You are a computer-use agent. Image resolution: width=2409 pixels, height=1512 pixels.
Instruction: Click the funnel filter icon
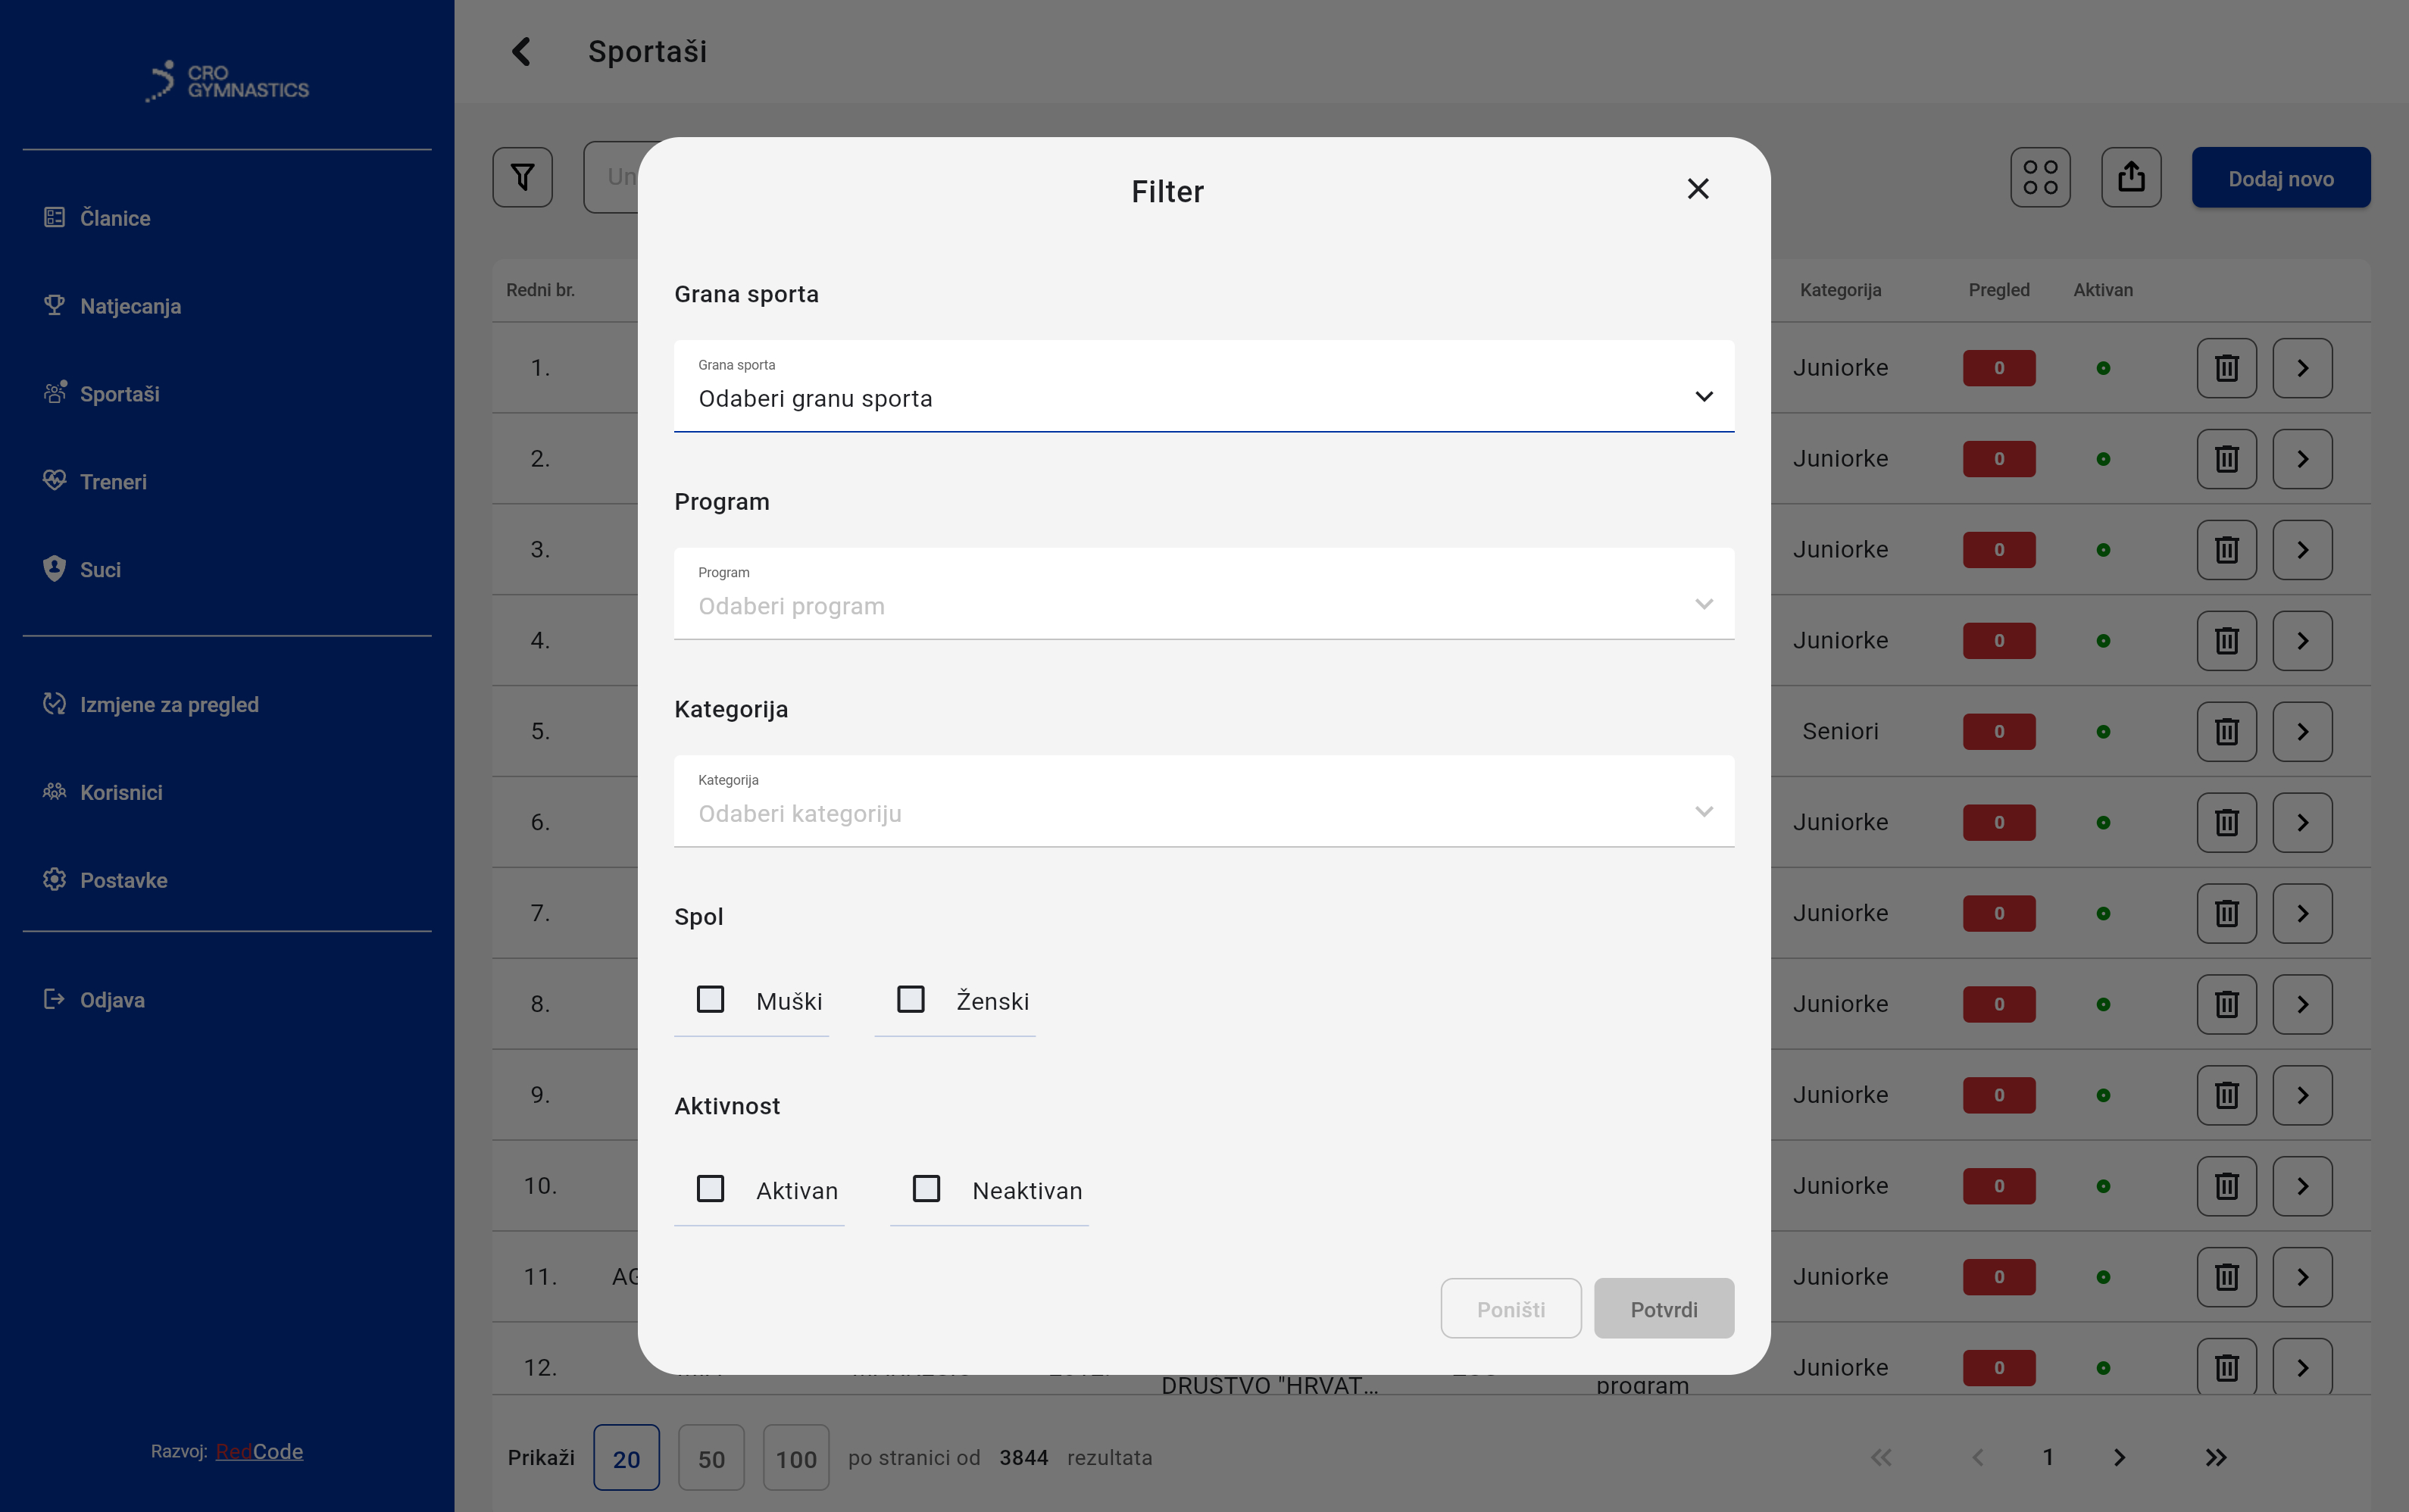pyautogui.click(x=522, y=178)
